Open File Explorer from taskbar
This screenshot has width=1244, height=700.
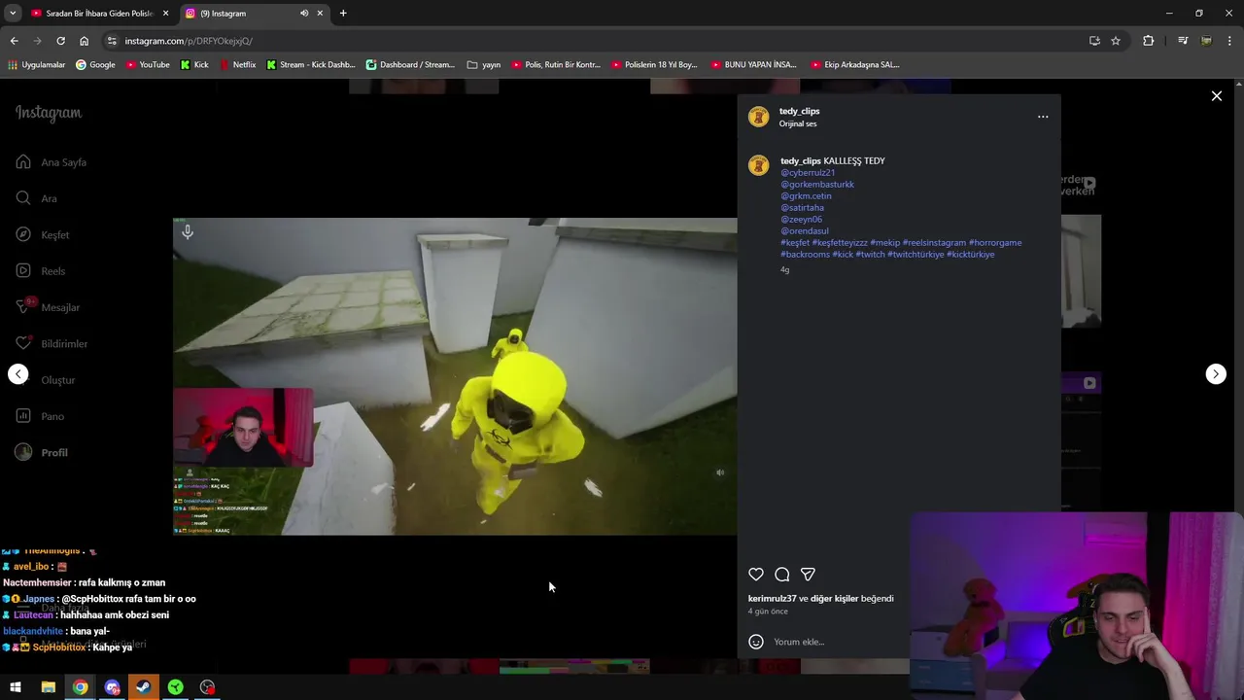click(x=48, y=687)
